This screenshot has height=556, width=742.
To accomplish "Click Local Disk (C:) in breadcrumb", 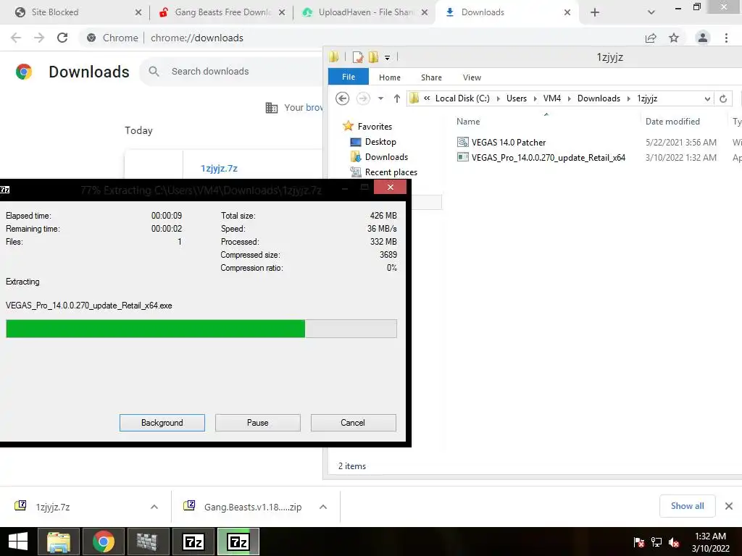I will [462, 98].
